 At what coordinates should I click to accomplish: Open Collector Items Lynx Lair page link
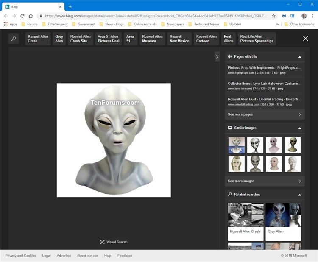point(265,86)
